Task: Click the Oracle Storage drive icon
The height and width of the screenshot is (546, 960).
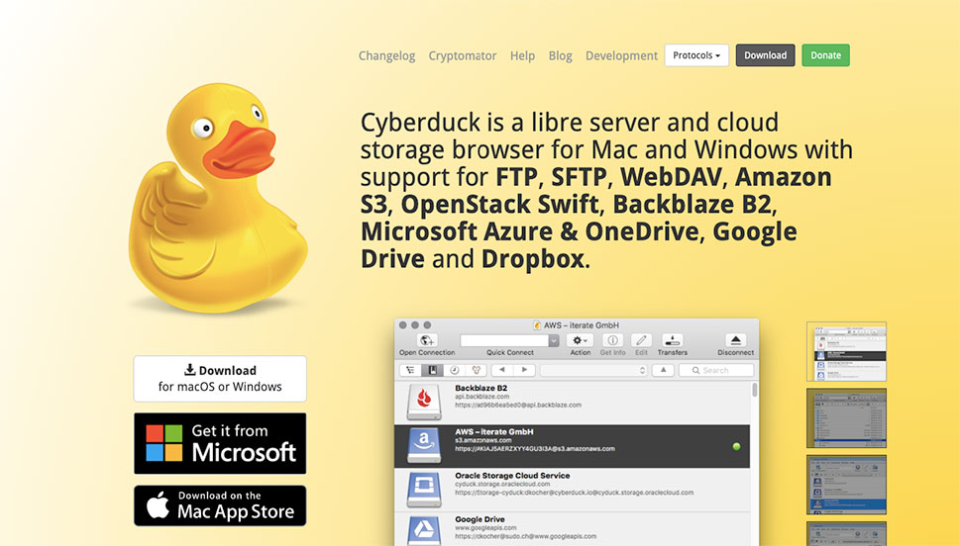Action: (424, 490)
